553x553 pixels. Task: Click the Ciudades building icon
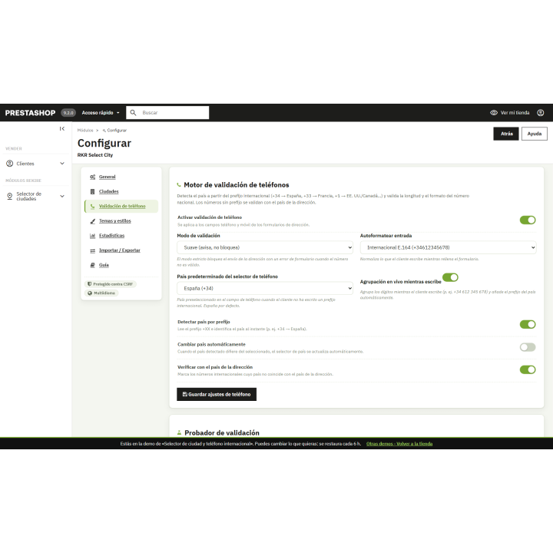click(92, 191)
